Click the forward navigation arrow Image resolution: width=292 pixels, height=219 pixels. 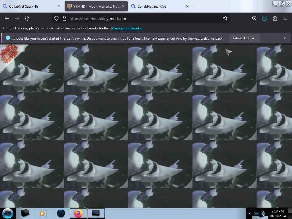click(17, 19)
